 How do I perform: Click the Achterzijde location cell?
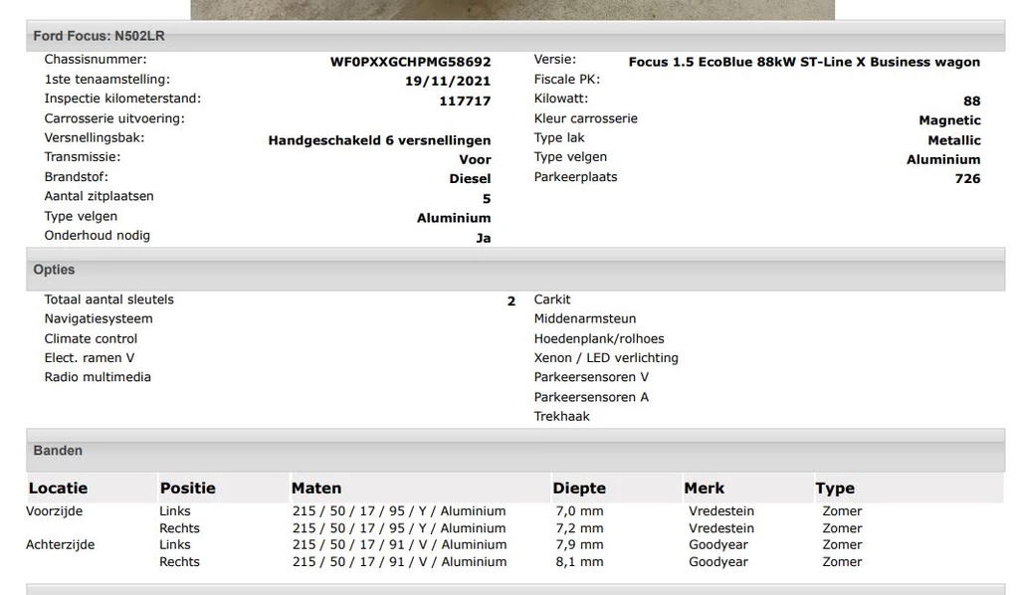pyautogui.click(x=61, y=545)
